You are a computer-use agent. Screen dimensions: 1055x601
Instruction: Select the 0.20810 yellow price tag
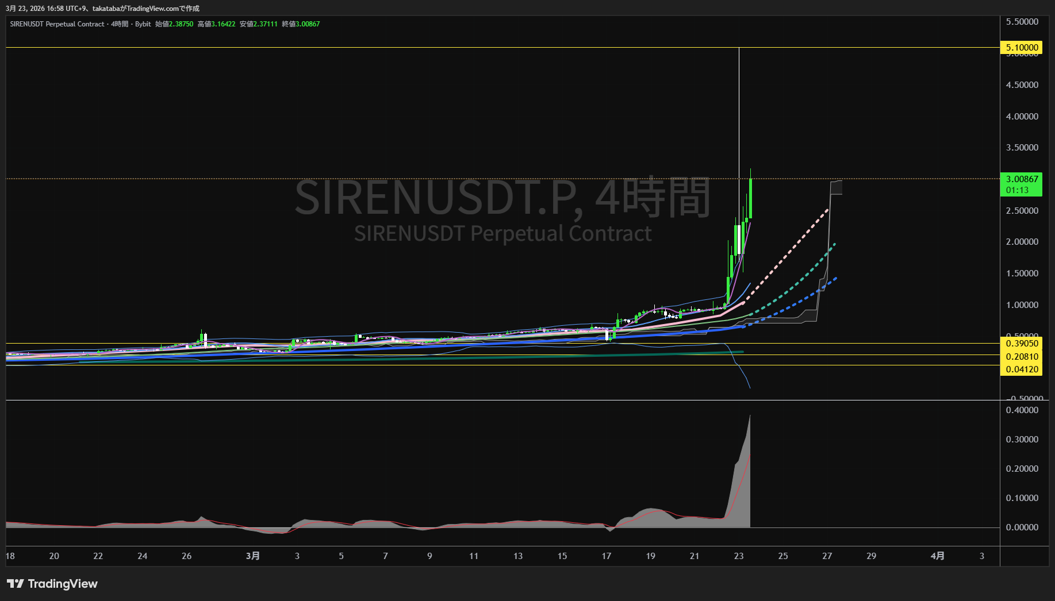[1021, 357]
